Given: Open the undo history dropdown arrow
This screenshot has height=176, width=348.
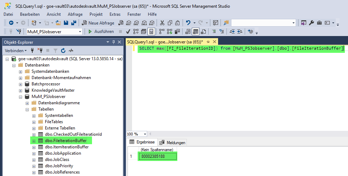Looking at the screenshot, I should pyautogui.click(x=195, y=23).
